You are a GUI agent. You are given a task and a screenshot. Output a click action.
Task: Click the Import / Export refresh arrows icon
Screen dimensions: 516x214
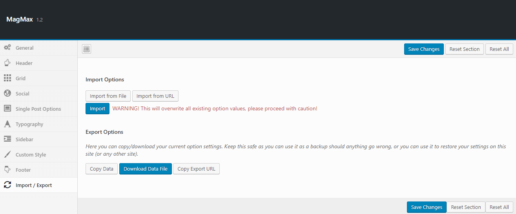(x=7, y=185)
